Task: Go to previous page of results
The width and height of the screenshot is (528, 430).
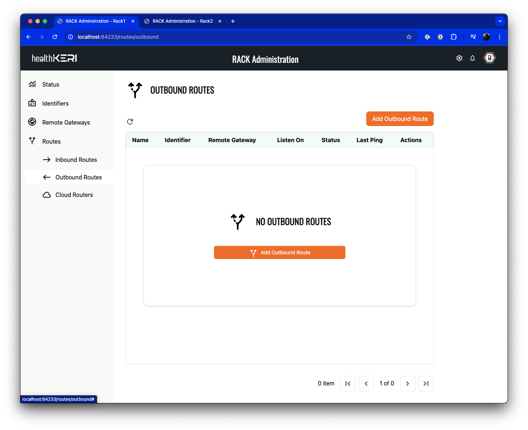Action: pos(366,384)
